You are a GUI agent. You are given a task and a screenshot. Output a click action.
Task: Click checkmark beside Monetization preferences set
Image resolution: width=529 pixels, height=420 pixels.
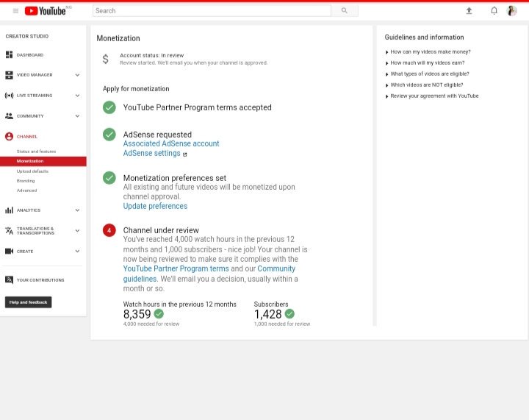pos(109,178)
